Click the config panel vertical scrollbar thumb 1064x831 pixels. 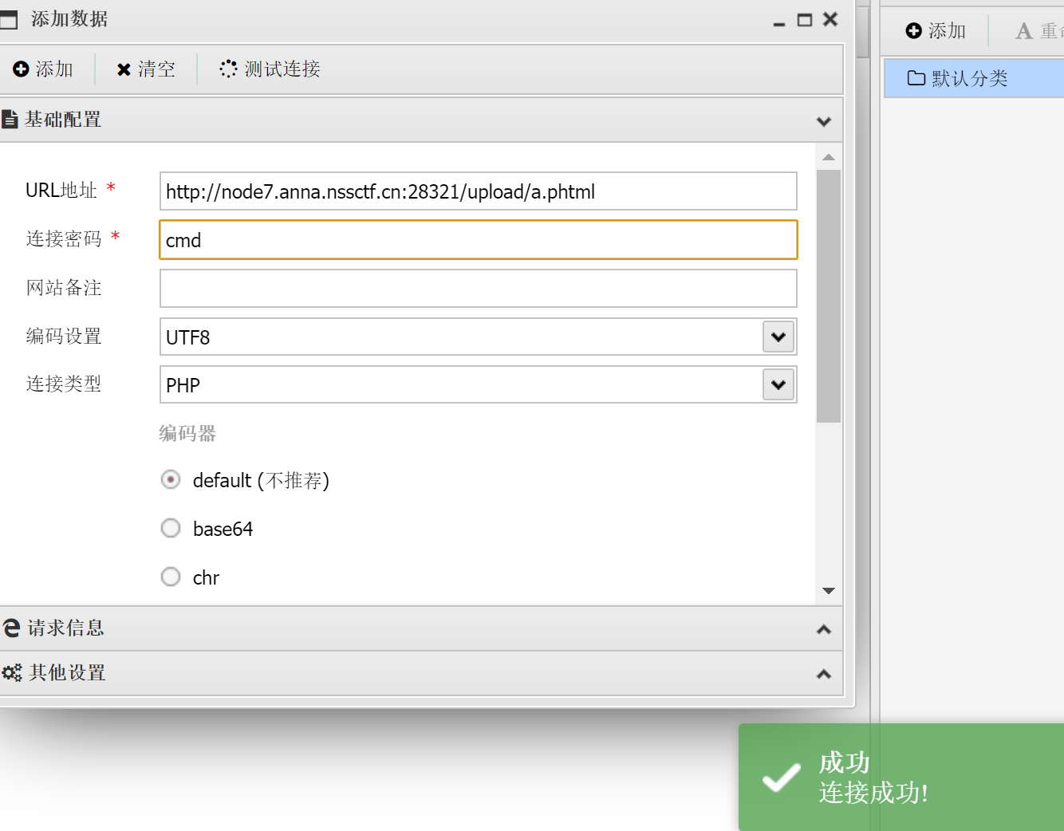(829, 295)
